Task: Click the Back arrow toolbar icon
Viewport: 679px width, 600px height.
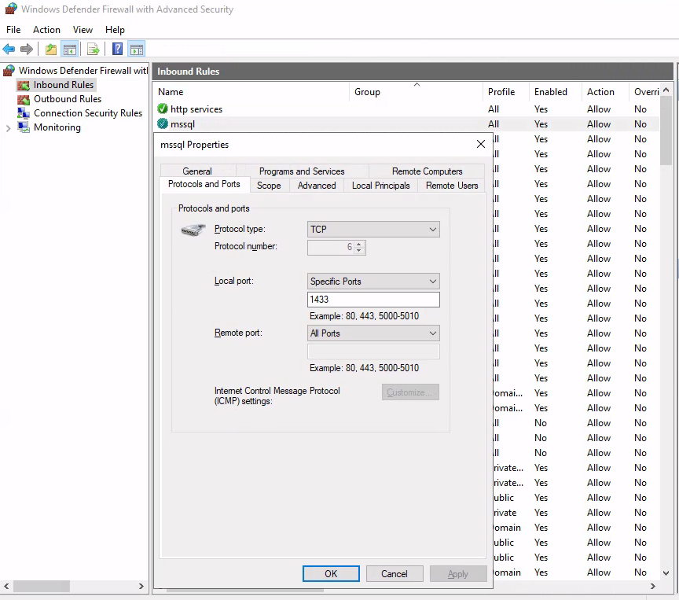Action: 9,50
